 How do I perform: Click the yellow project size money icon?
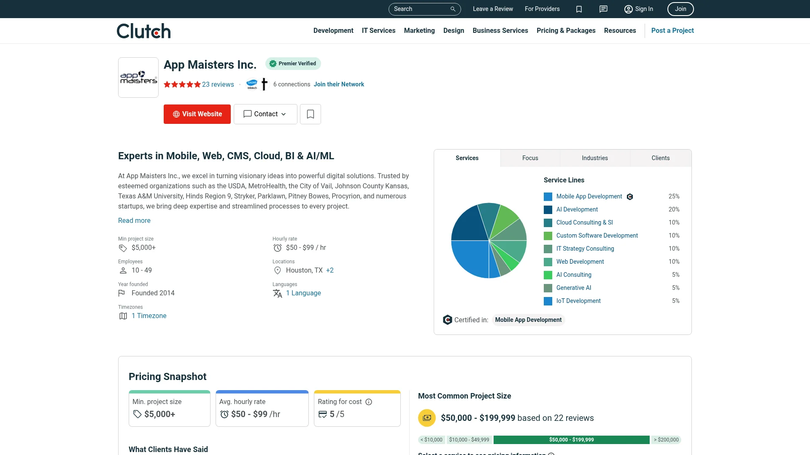[427, 418]
